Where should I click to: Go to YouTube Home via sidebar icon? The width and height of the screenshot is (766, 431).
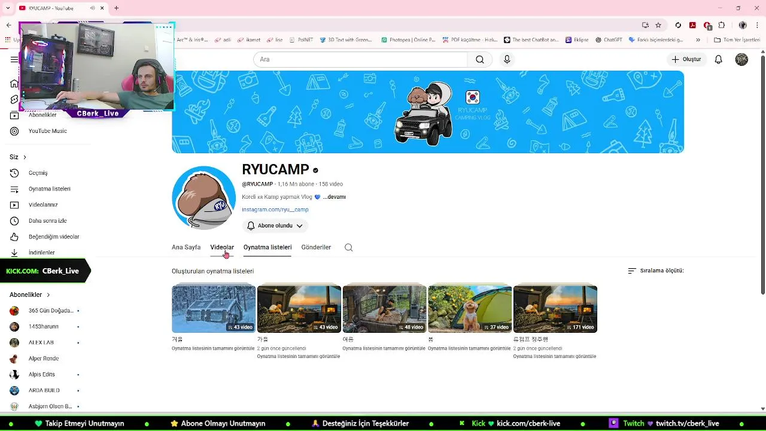click(x=14, y=83)
